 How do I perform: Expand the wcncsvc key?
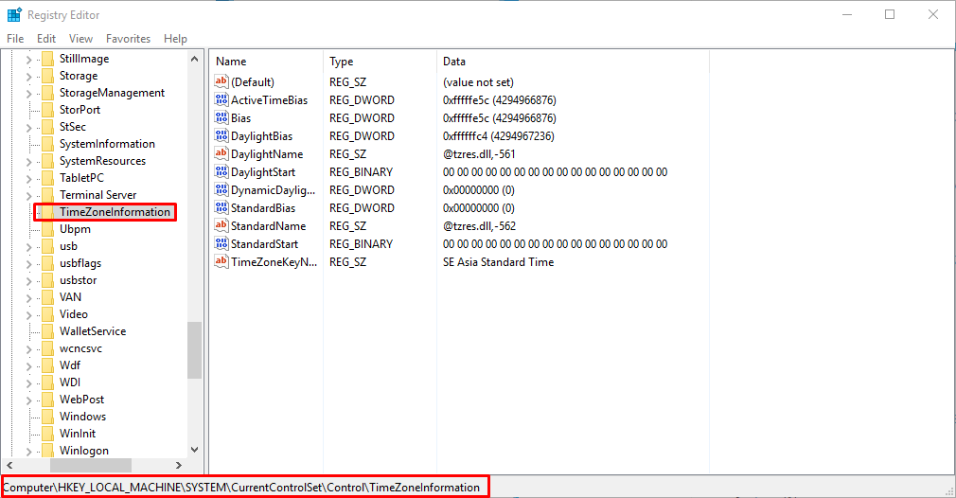pyautogui.click(x=28, y=349)
